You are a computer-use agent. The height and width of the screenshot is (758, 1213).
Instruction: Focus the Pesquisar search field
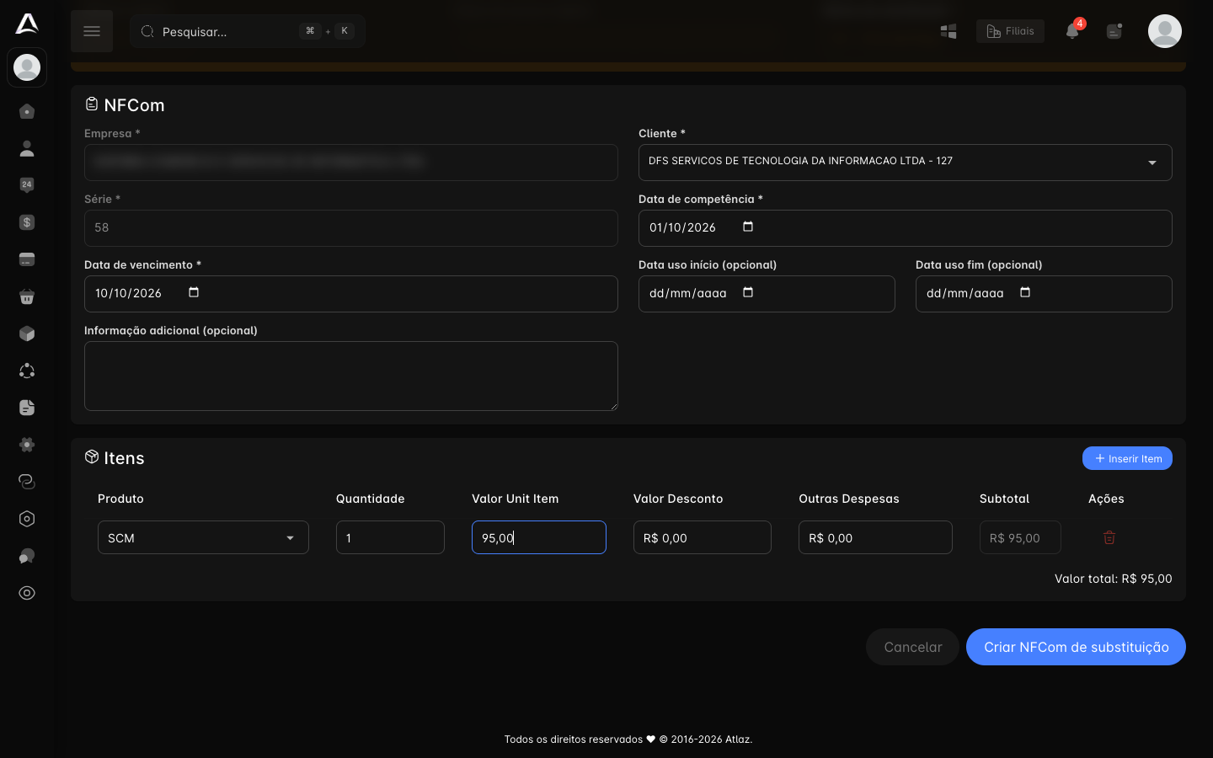248,31
